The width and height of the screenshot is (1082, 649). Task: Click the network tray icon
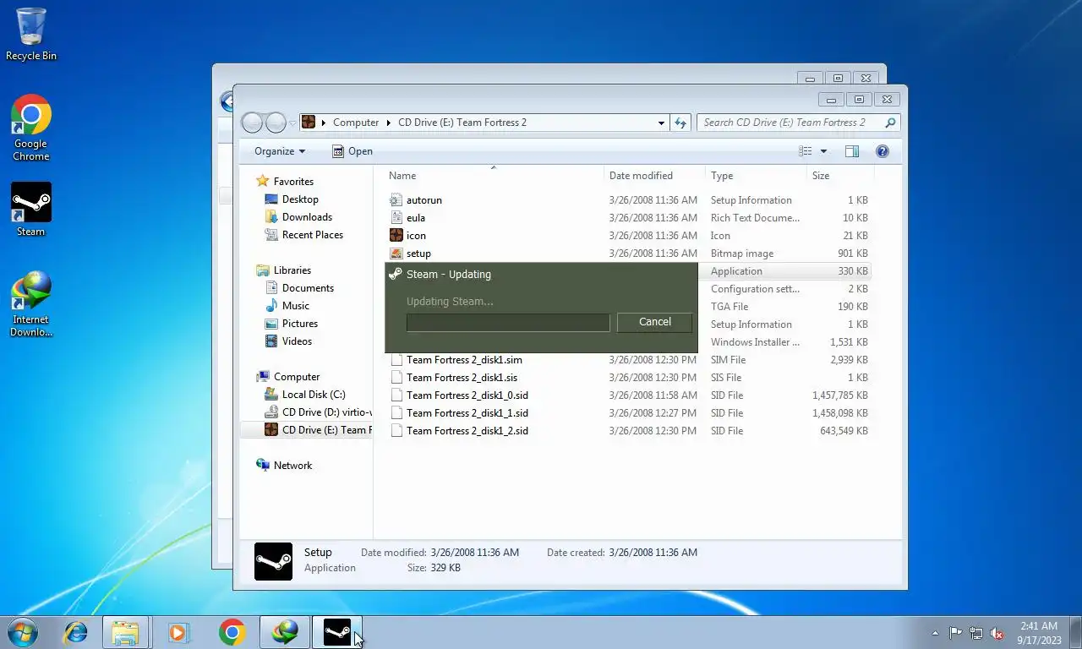coord(976,633)
